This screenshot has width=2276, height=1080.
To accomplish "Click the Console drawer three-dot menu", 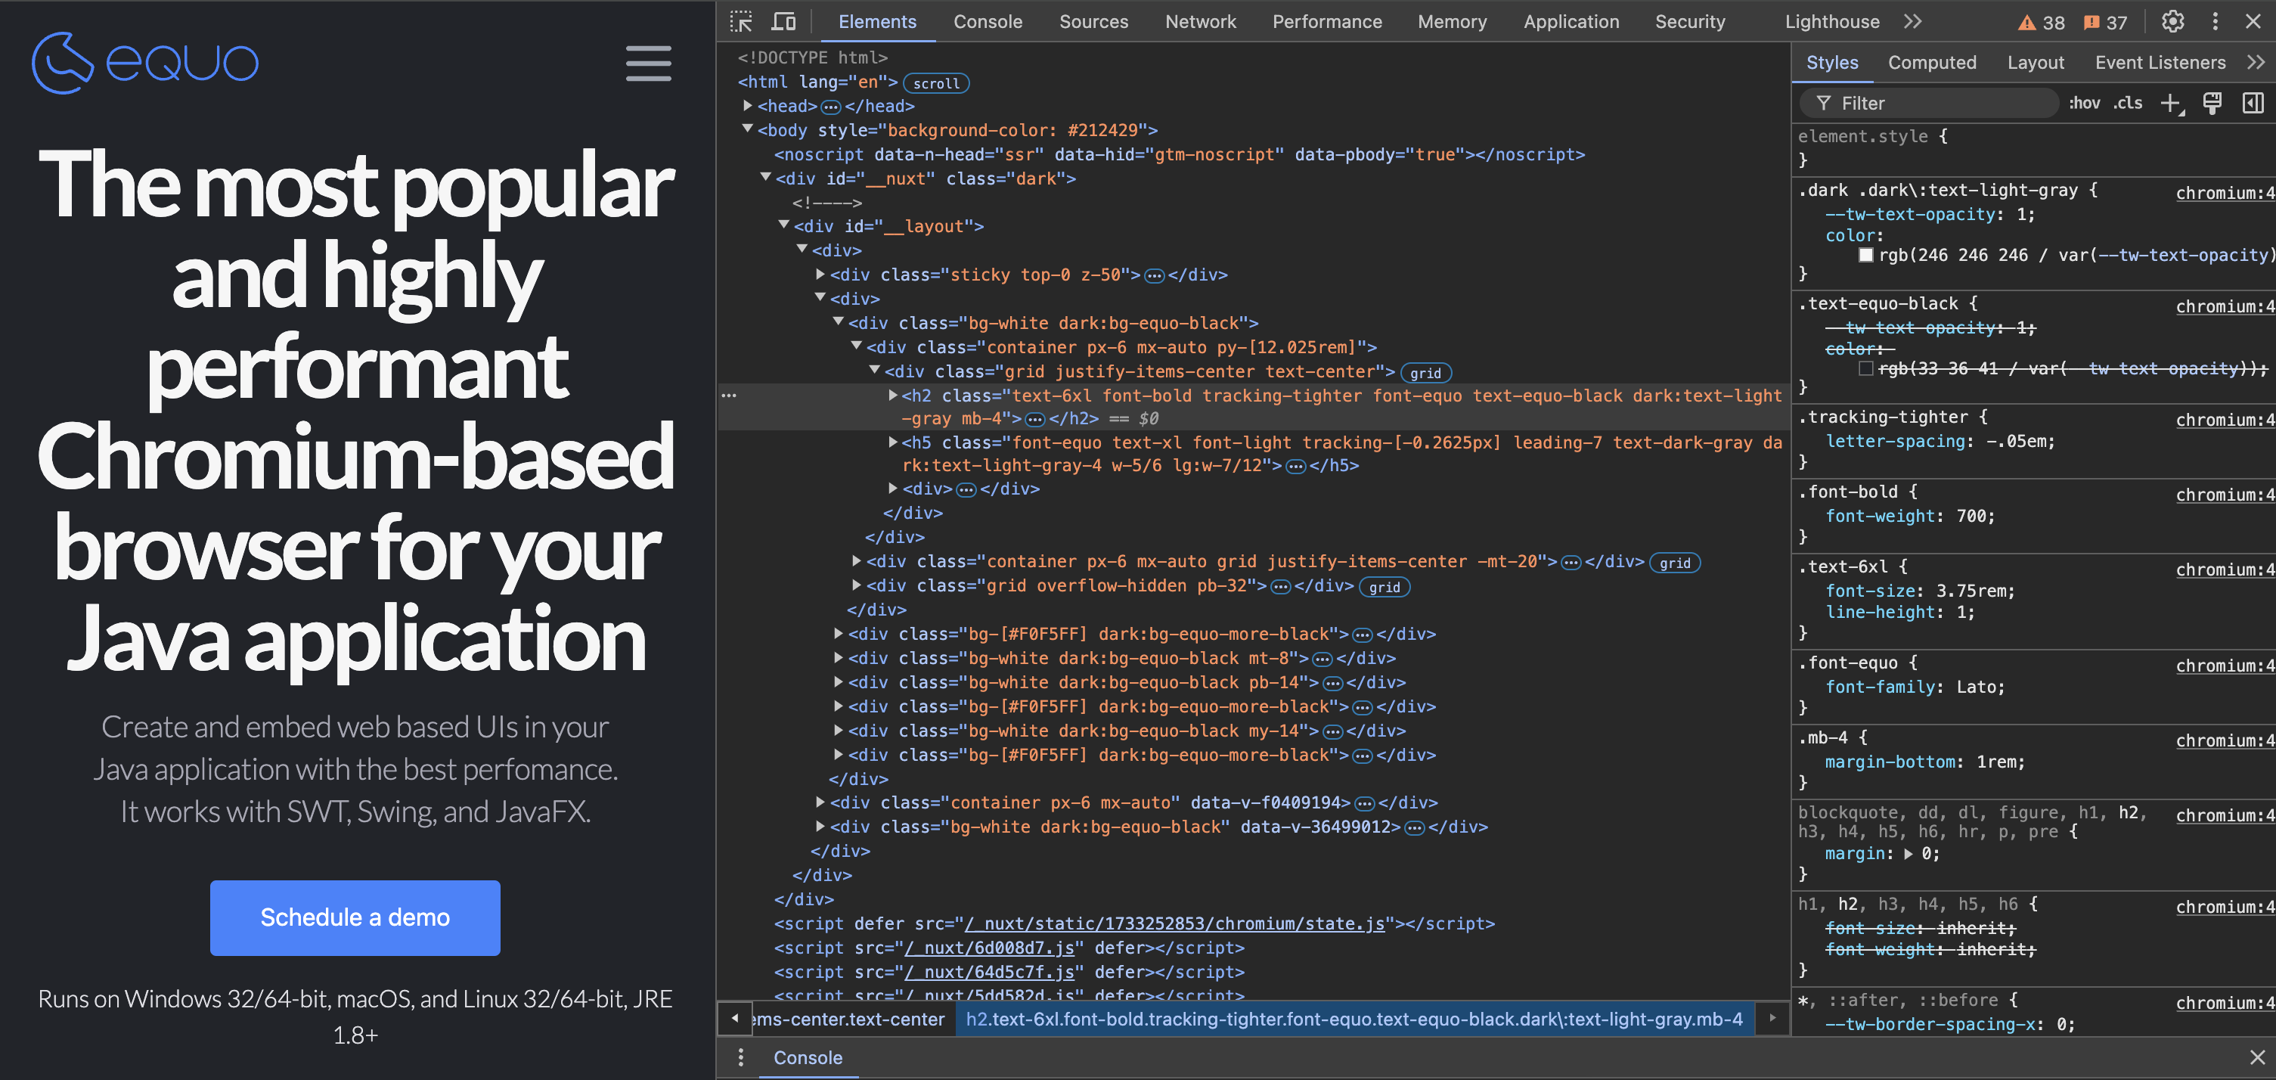I will coord(740,1057).
